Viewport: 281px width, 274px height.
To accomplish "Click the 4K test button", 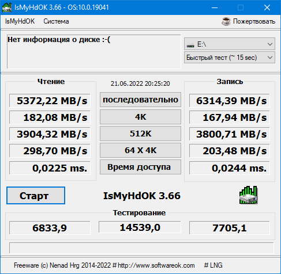I will pyautogui.click(x=140, y=117).
